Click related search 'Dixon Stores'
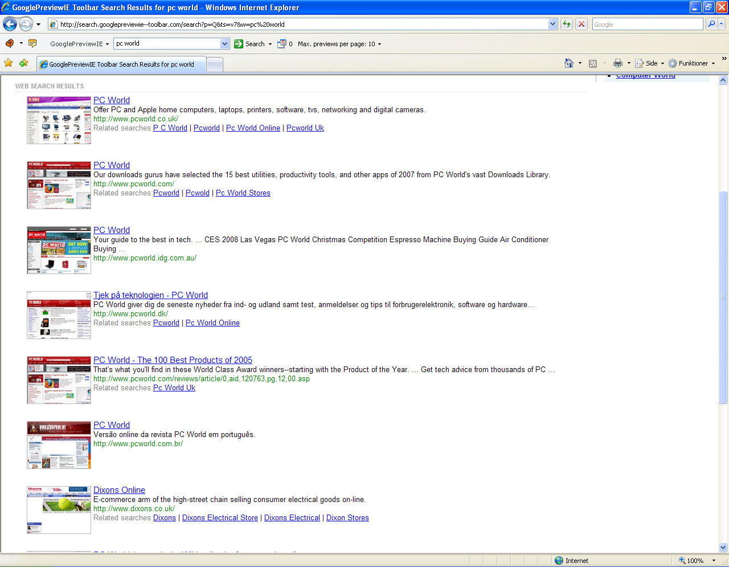 point(347,518)
